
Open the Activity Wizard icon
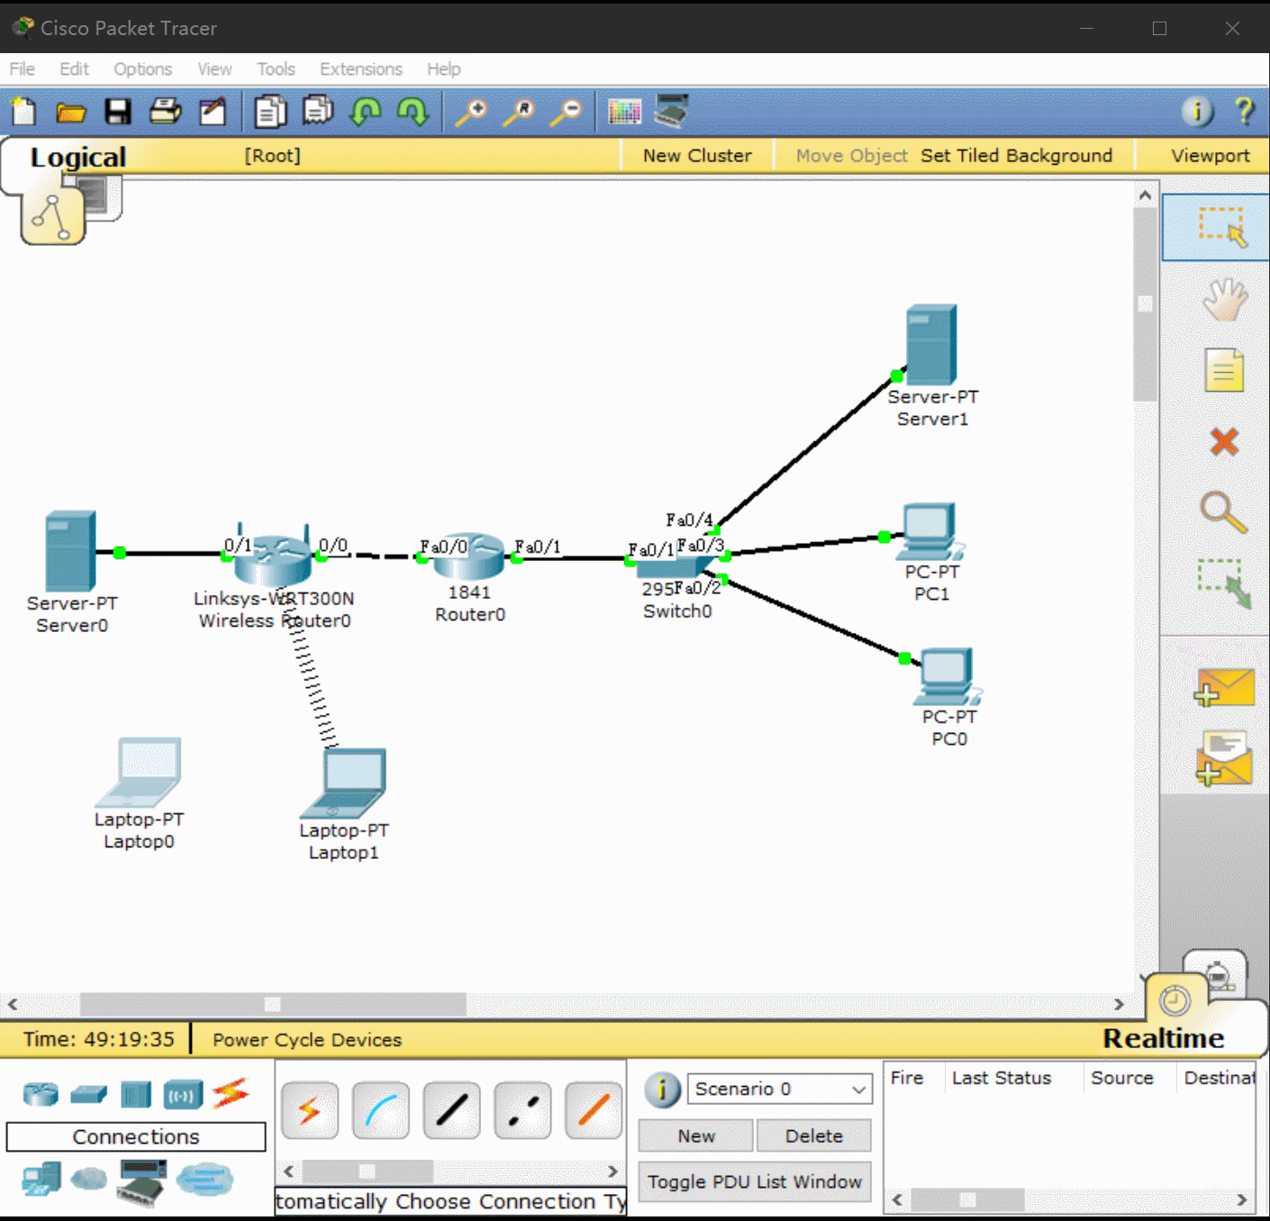point(213,112)
